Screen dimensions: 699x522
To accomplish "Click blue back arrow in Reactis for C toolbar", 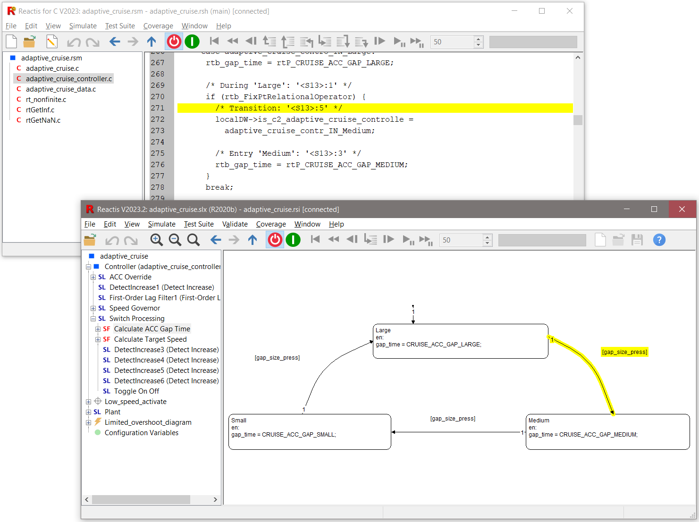I will point(115,42).
